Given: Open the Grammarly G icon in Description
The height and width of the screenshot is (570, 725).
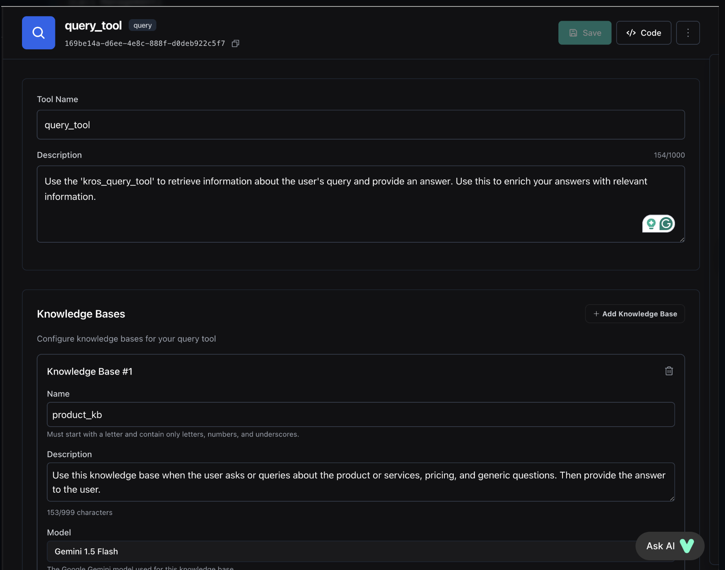Looking at the screenshot, I should tap(666, 224).
